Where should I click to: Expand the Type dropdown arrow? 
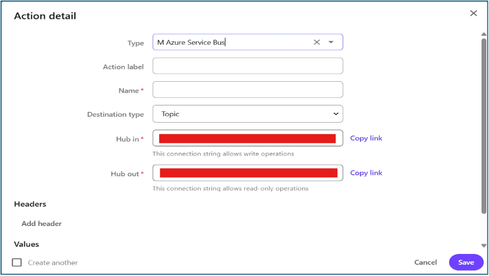[x=331, y=43]
